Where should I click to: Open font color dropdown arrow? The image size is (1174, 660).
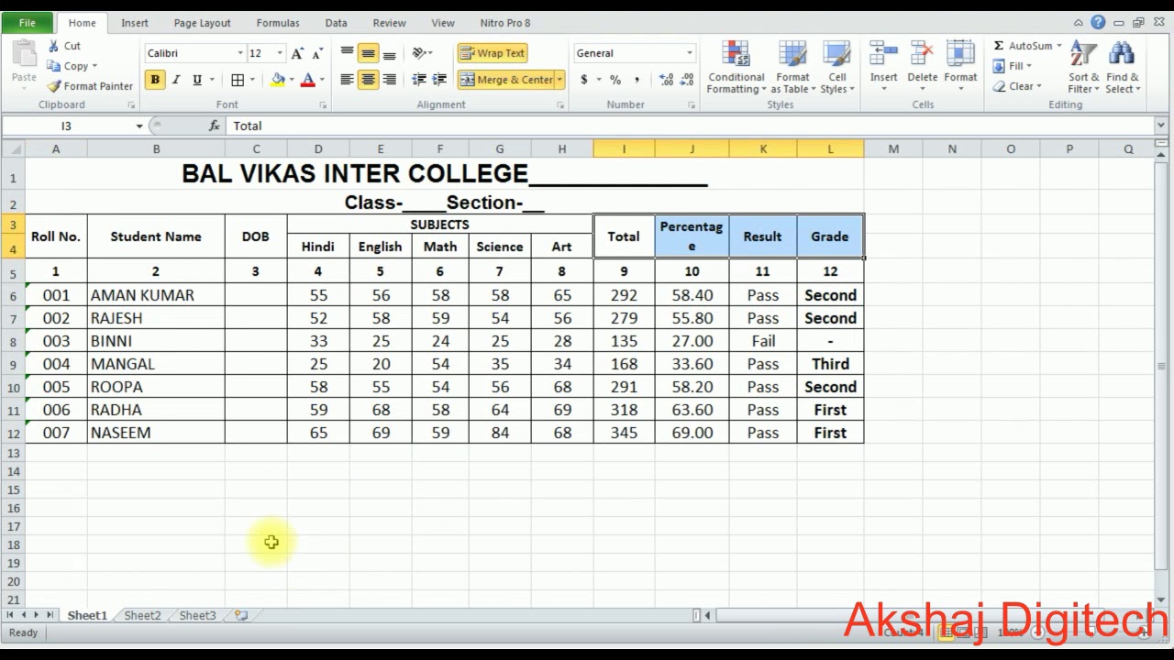(322, 80)
